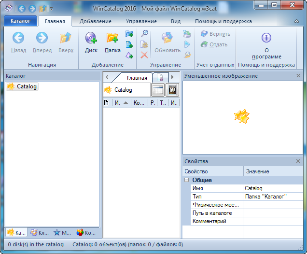
Task: Click the Вперед forward arrow icon
Action: (42, 38)
